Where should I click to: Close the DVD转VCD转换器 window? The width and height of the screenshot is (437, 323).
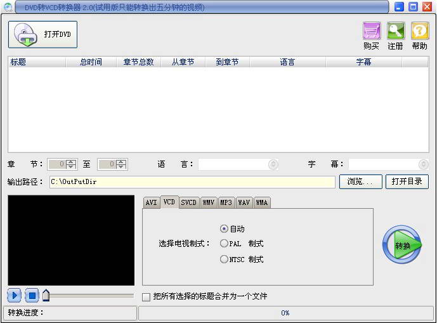(x=427, y=7)
